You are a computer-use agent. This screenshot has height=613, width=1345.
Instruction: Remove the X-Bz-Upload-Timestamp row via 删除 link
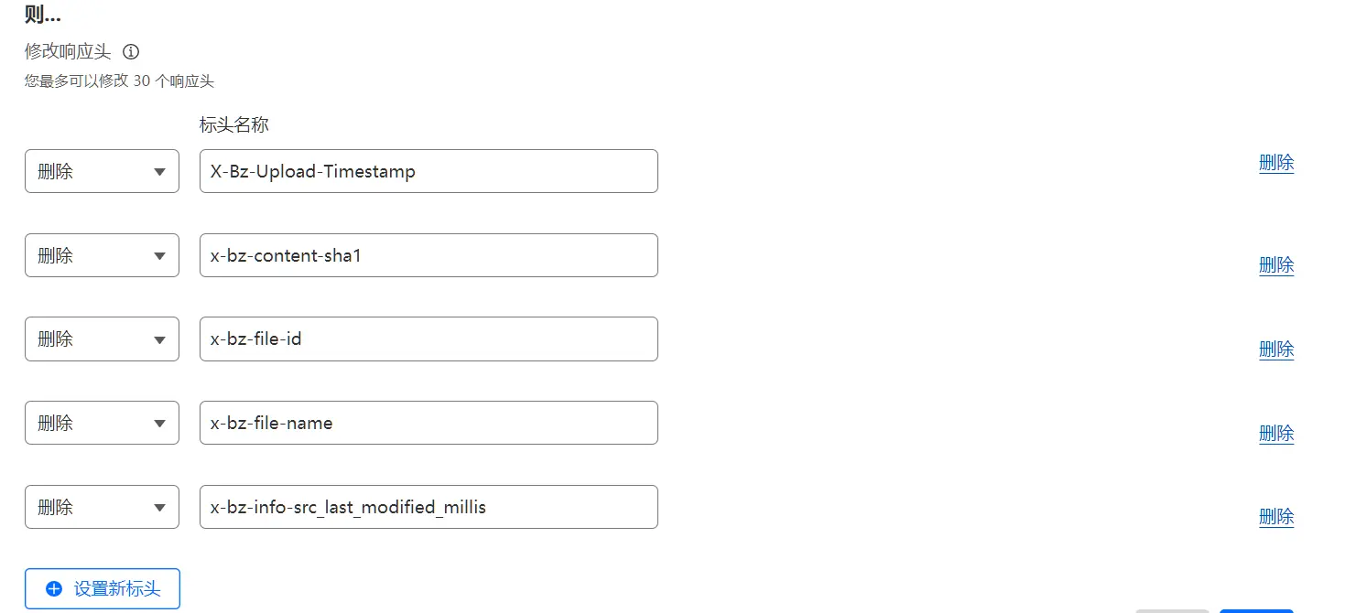[x=1276, y=163]
